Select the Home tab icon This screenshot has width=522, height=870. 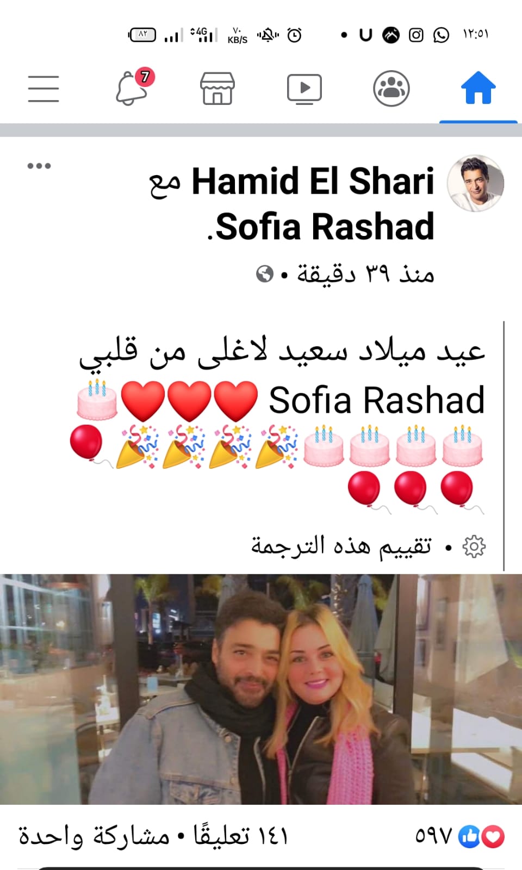pos(478,88)
